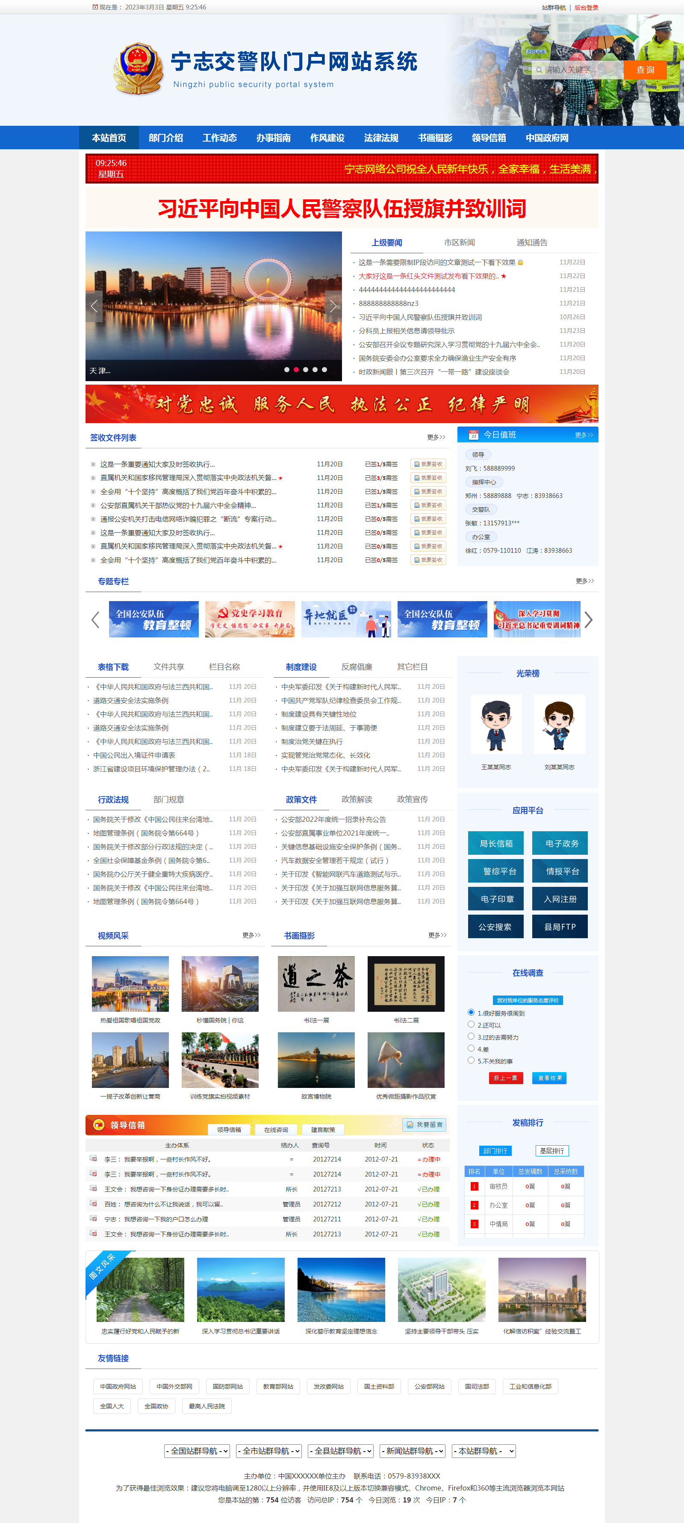Expand the 新闻站群导航 dropdown
This screenshot has height=1523, width=684.
click(x=412, y=1451)
